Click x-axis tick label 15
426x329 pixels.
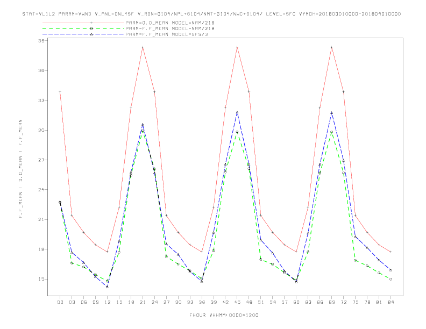(119, 302)
